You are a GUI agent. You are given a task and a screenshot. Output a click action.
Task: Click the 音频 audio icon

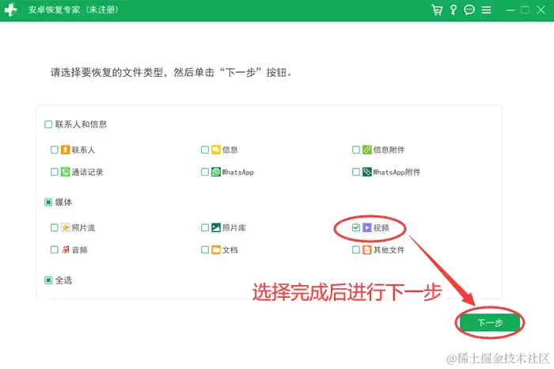pos(65,250)
